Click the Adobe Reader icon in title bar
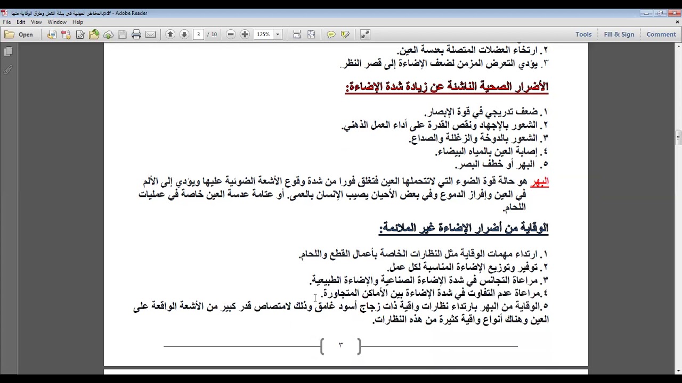682x383 pixels. (4, 13)
